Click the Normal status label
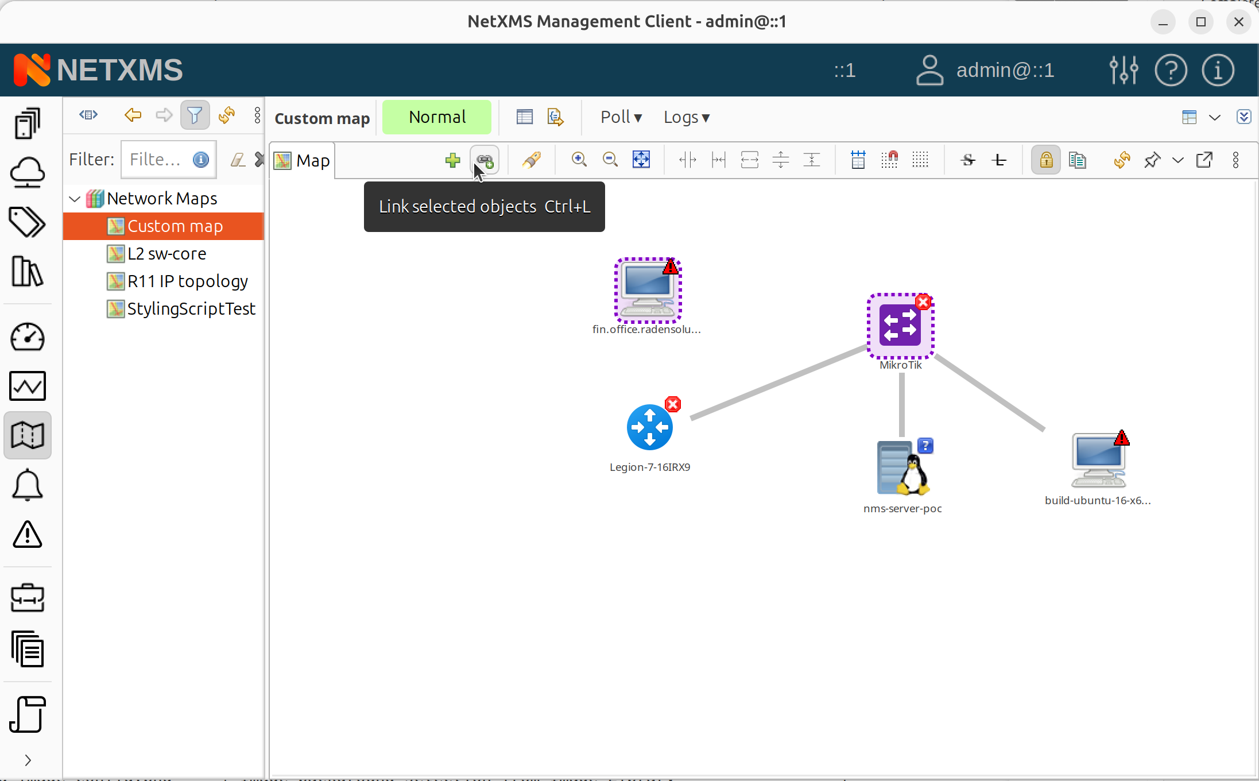The height and width of the screenshot is (781, 1259). coord(437,117)
